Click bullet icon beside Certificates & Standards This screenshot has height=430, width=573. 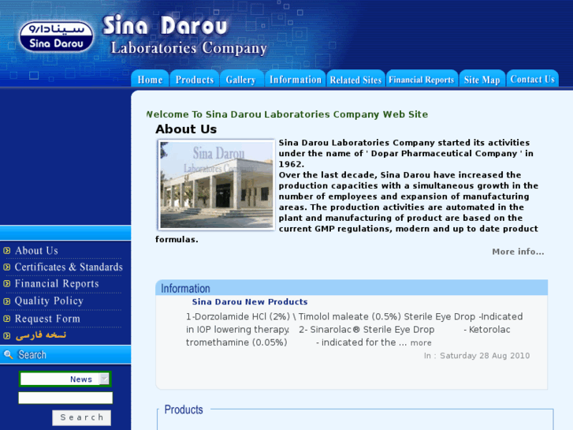pyautogui.click(x=7, y=267)
